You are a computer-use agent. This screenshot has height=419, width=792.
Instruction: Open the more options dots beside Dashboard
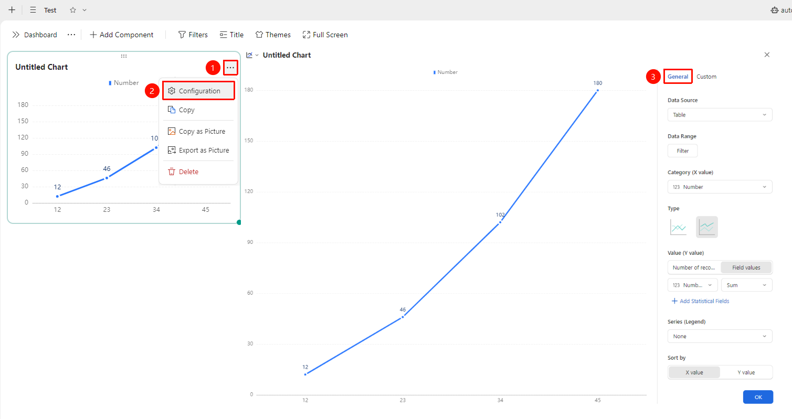click(x=71, y=35)
